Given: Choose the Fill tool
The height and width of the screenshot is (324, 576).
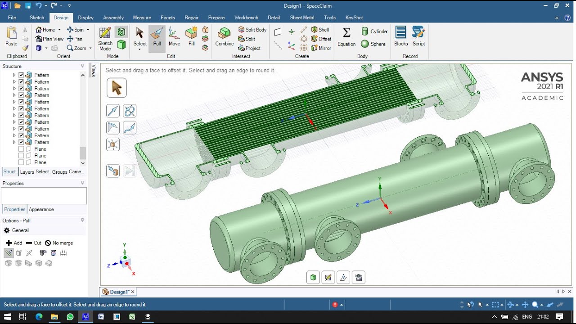Looking at the screenshot, I should (192, 37).
